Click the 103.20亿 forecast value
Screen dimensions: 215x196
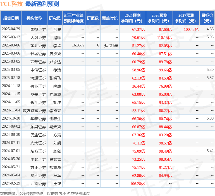tap(164, 135)
